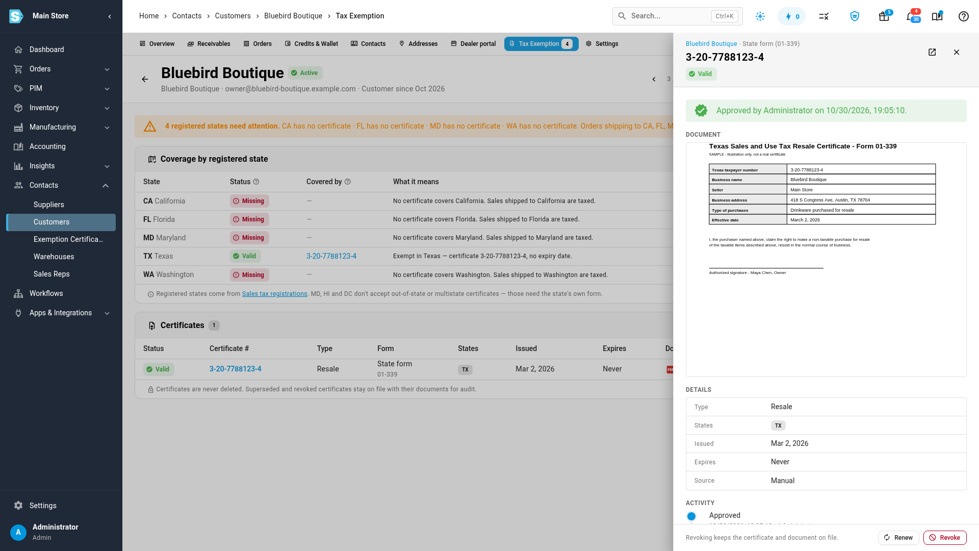Click the Revoke certificate button
This screenshot has height=551, width=979.
tap(945, 538)
